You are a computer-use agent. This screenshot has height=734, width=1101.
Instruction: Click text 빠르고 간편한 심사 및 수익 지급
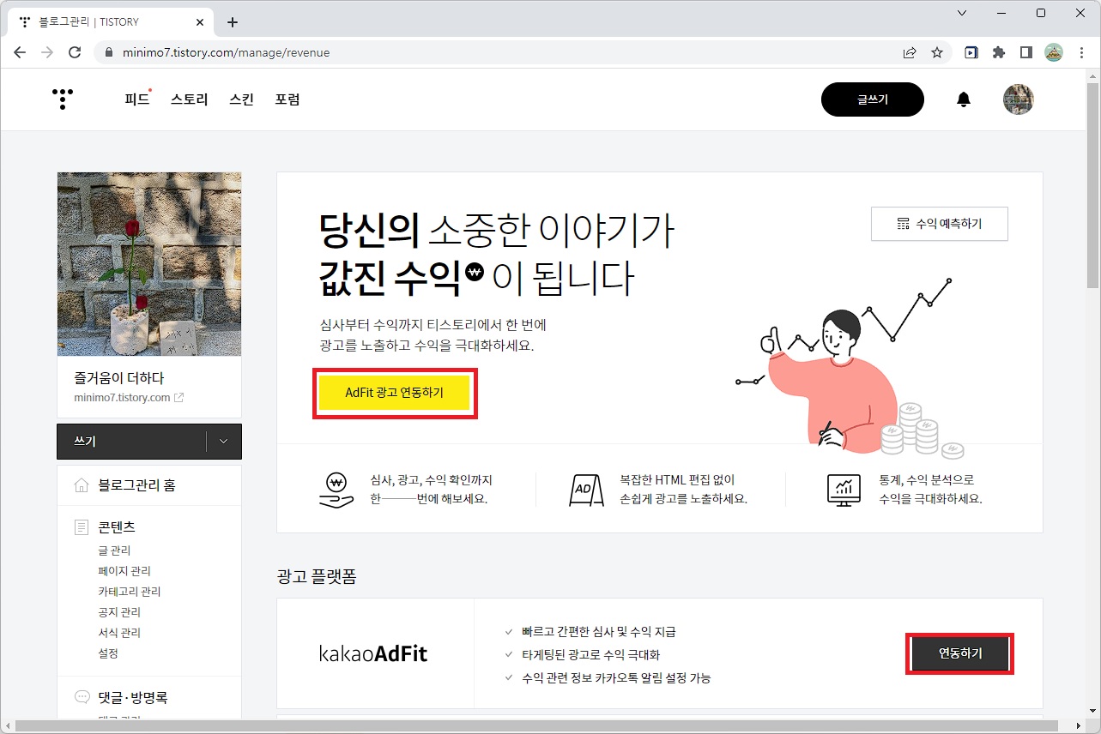[599, 632]
